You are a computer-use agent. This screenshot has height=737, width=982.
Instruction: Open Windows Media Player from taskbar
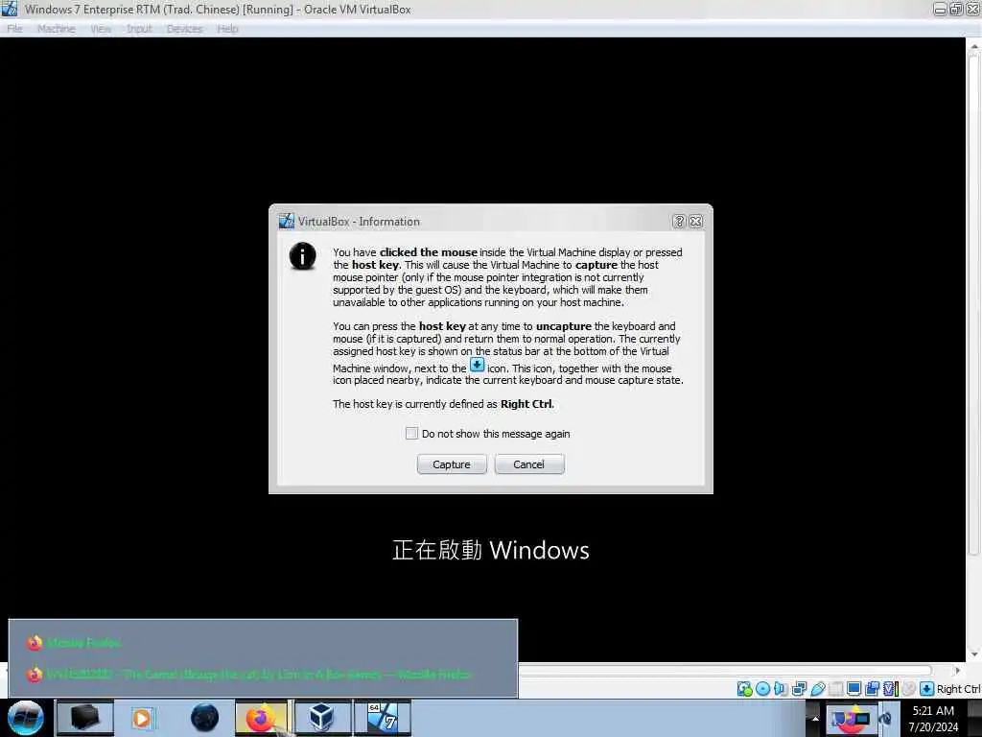tap(143, 718)
